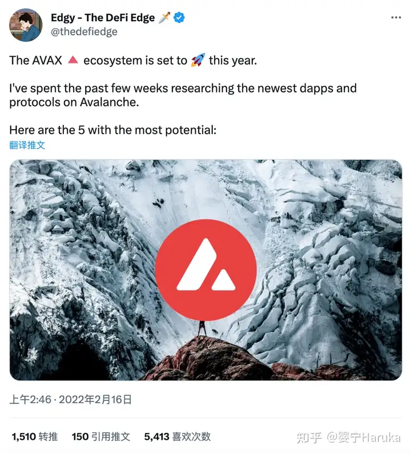Click the 翻译推文 translate tweet link
Image resolution: width=411 pixels, height=454 pixels.
(x=27, y=145)
